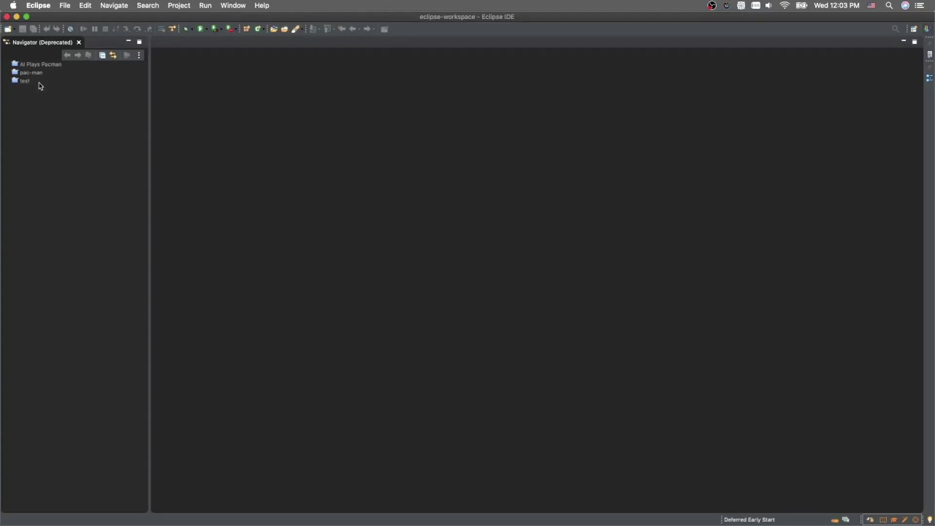Image resolution: width=935 pixels, height=526 pixels.
Task: Minimize the Navigator panel
Action: 128,42
